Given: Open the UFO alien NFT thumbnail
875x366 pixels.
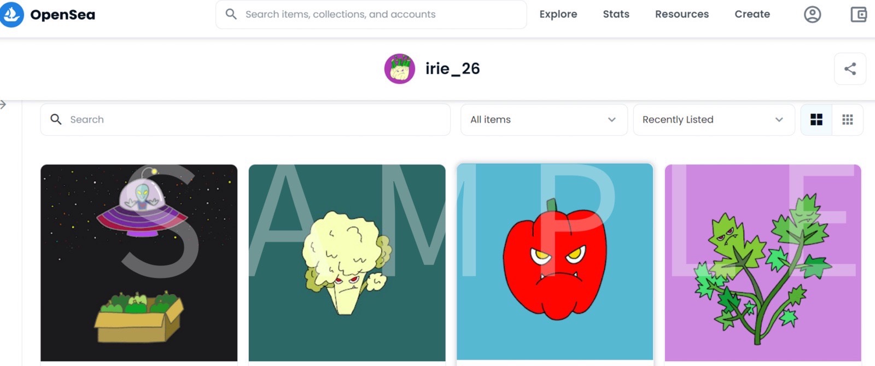Looking at the screenshot, I should pyautogui.click(x=139, y=263).
